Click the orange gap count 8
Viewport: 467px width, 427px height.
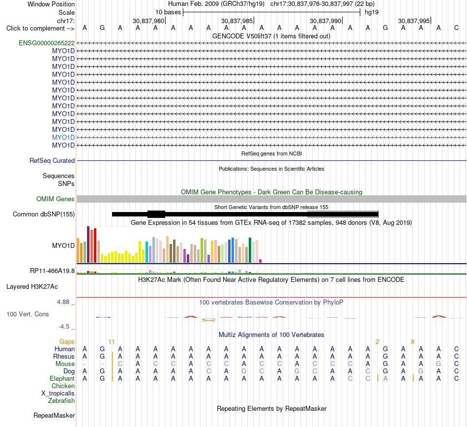(x=412, y=342)
